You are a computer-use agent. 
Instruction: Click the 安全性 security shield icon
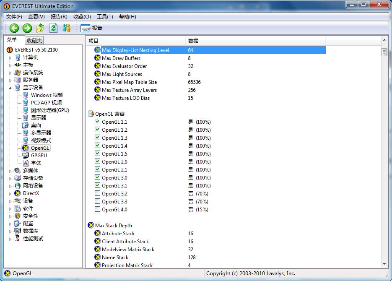coord(18,216)
